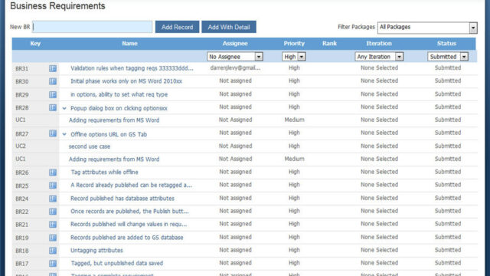
Task: Sort by the Priority column header
Action: click(294, 44)
